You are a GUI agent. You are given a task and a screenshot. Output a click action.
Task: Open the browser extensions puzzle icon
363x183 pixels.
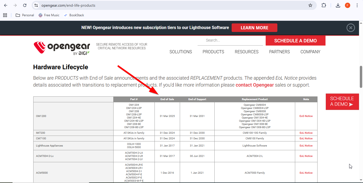pos(324,5)
